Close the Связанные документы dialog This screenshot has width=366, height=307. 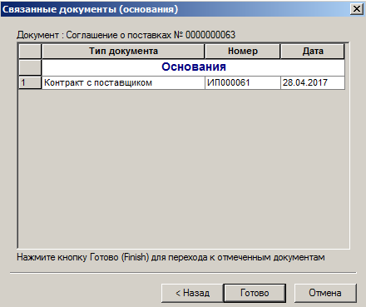(x=357, y=9)
